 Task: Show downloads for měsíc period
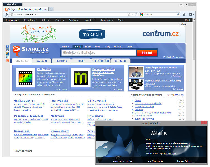(x=177, y=95)
